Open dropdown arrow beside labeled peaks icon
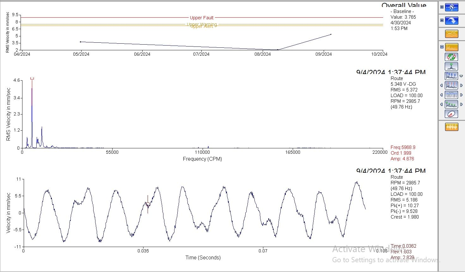 (x=461, y=76)
